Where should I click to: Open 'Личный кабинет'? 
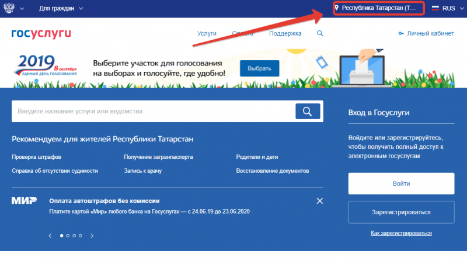[x=430, y=33]
